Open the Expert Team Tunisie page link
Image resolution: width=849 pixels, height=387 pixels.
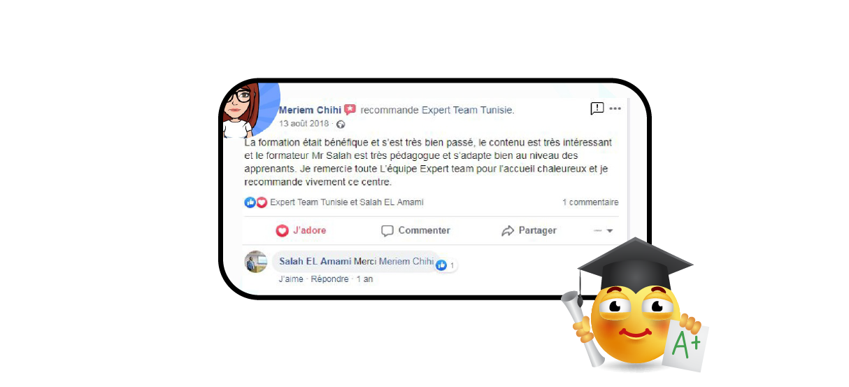click(x=467, y=110)
